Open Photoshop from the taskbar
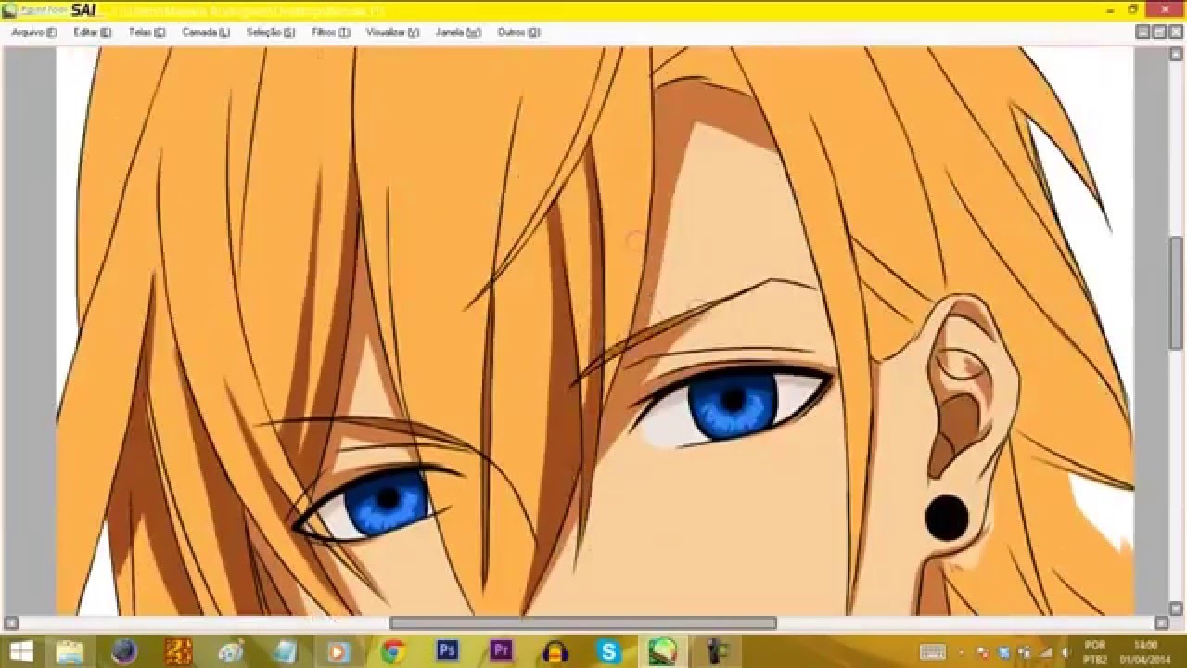The width and height of the screenshot is (1187, 668). pyautogui.click(x=447, y=651)
